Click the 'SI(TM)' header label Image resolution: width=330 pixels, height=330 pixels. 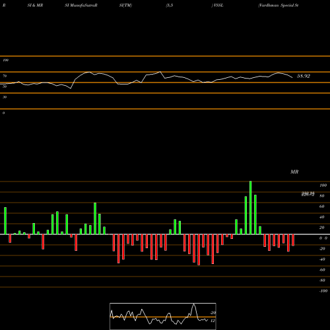[125, 5]
